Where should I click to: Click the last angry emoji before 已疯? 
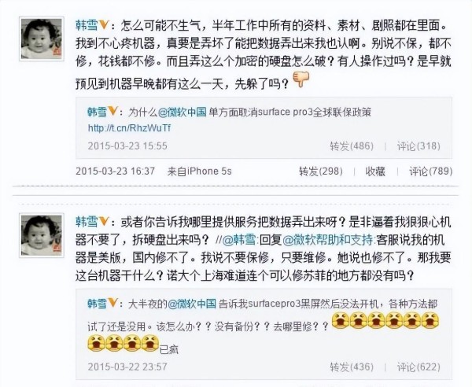click(x=150, y=343)
